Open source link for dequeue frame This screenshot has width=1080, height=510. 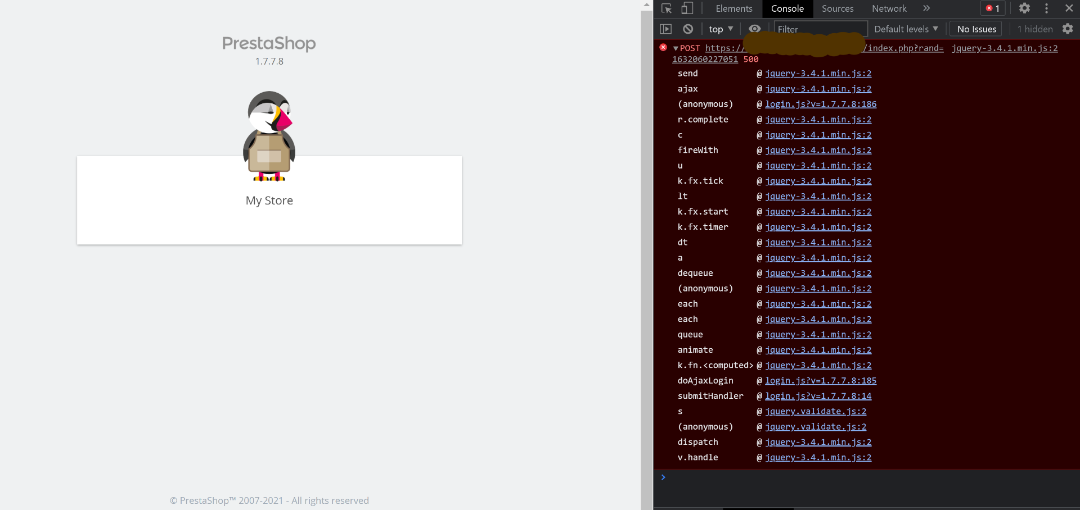818,273
